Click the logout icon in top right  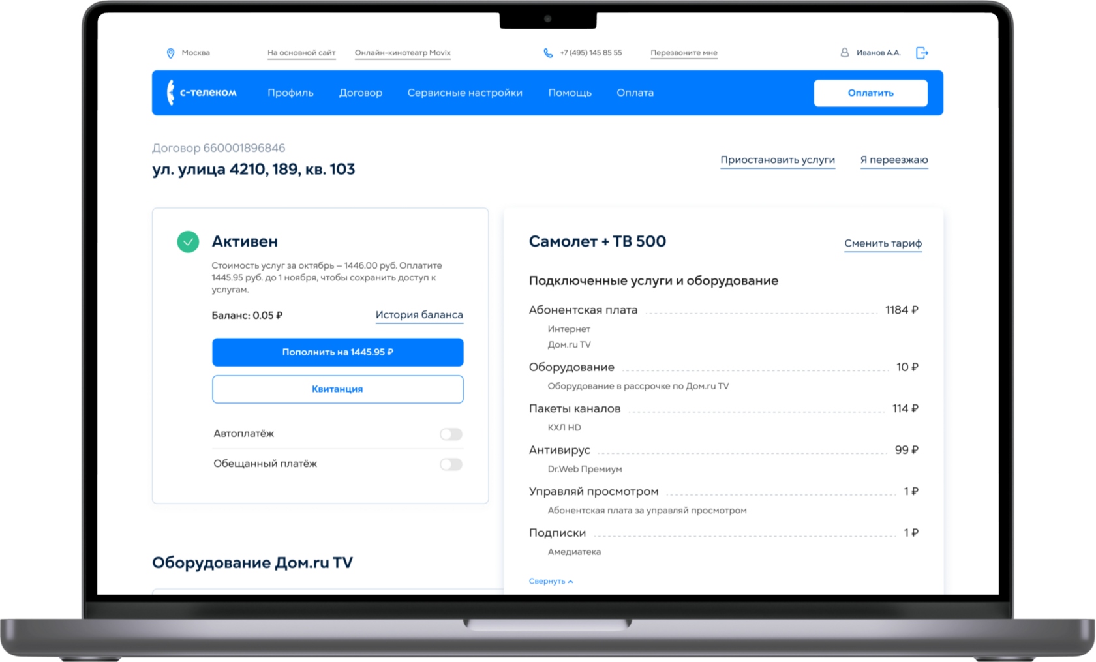[922, 53]
